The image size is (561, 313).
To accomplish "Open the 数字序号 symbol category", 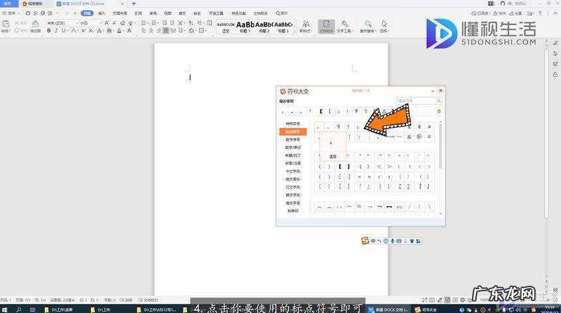I will [293, 140].
